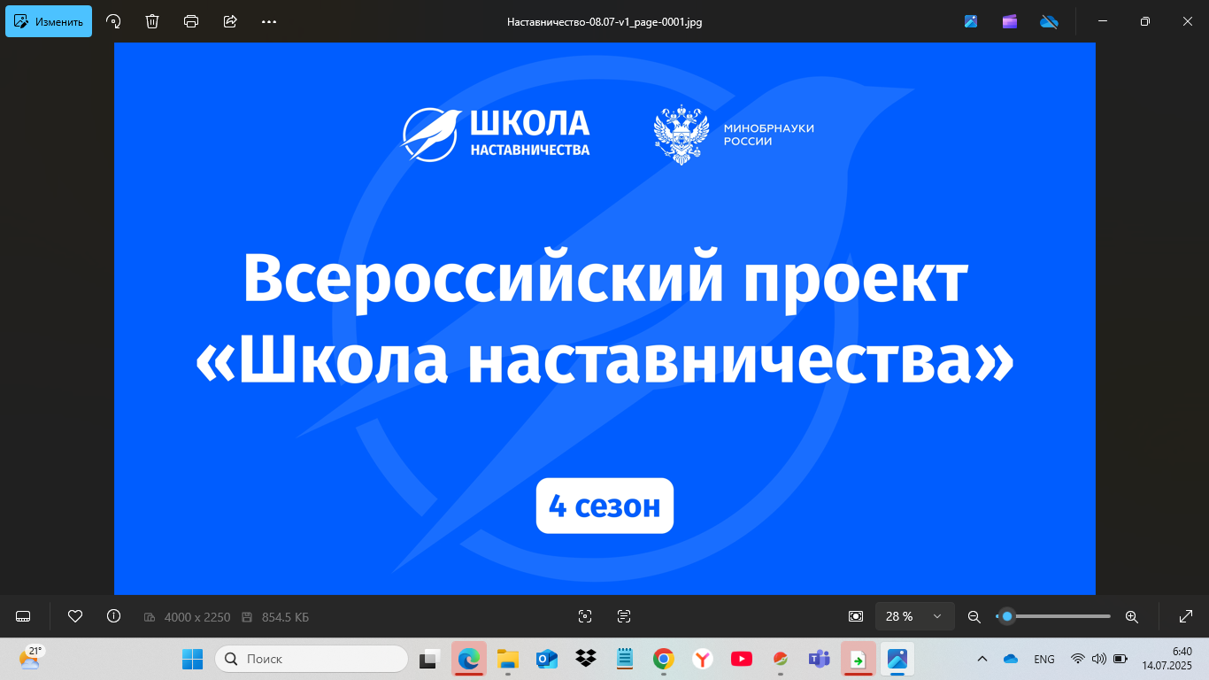Open the 28 % zoom dropdown
The height and width of the screenshot is (680, 1209).
(x=915, y=616)
